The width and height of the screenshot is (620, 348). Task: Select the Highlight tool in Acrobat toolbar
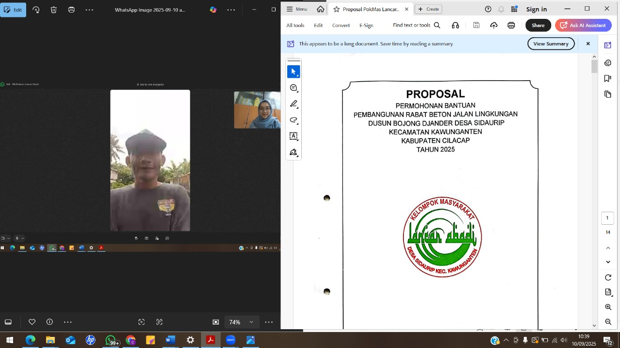[294, 104]
